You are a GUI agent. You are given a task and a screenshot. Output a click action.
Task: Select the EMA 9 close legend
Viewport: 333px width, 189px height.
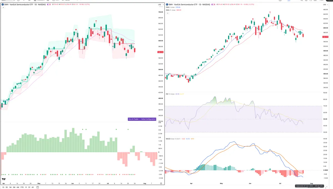[170, 7]
